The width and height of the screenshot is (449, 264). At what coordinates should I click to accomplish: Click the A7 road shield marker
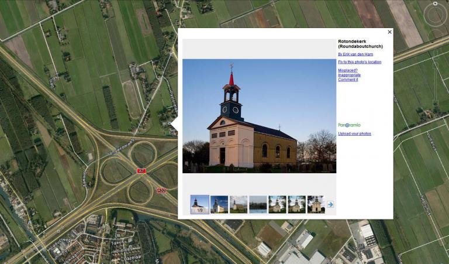(141, 171)
